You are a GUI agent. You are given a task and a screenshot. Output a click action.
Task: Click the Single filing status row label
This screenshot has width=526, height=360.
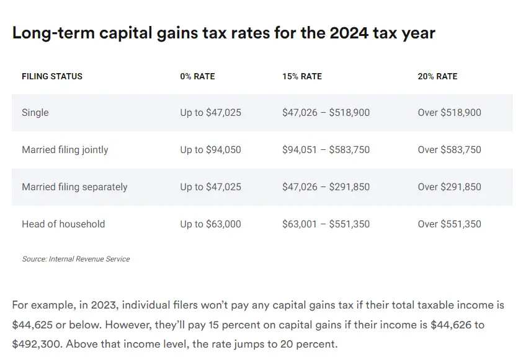pyautogui.click(x=35, y=113)
